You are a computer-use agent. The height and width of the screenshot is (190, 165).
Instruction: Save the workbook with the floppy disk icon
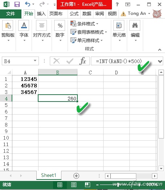point(17,4)
